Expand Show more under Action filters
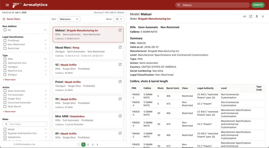Viewport: 269px width, 148px height. 9,112
